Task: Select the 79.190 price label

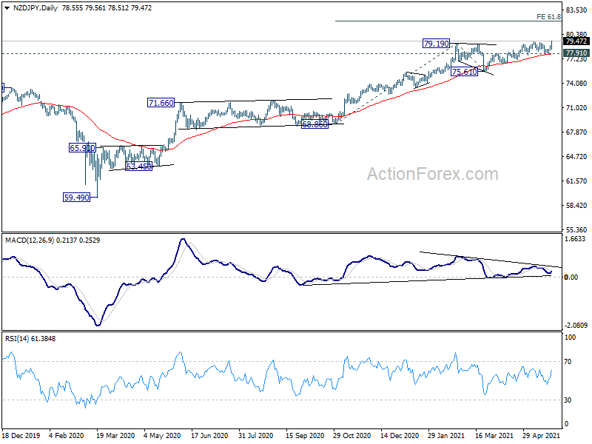Action: (436, 44)
